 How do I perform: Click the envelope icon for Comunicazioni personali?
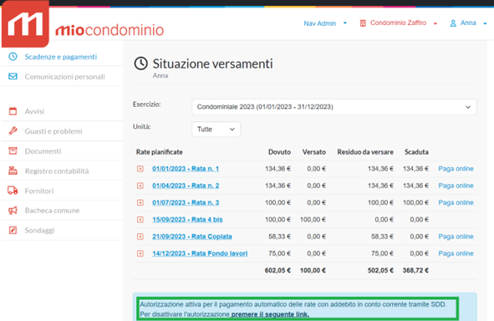pos(13,77)
